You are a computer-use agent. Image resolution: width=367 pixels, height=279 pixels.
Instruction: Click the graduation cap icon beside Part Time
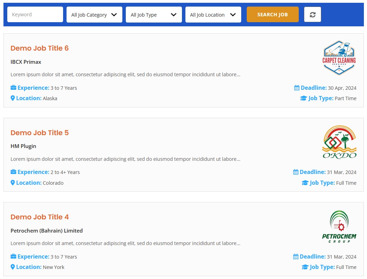click(304, 98)
